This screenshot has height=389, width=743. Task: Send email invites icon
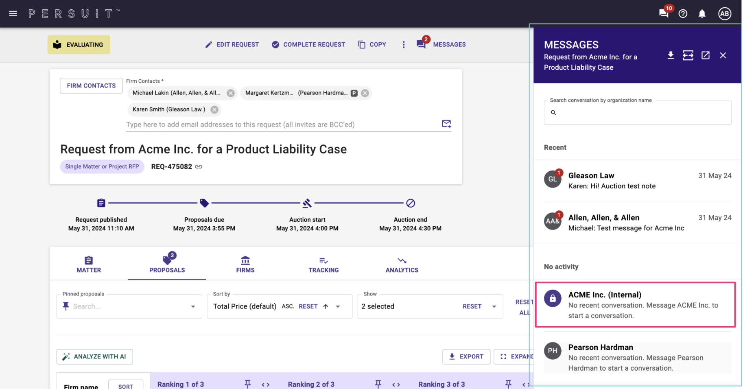(446, 124)
